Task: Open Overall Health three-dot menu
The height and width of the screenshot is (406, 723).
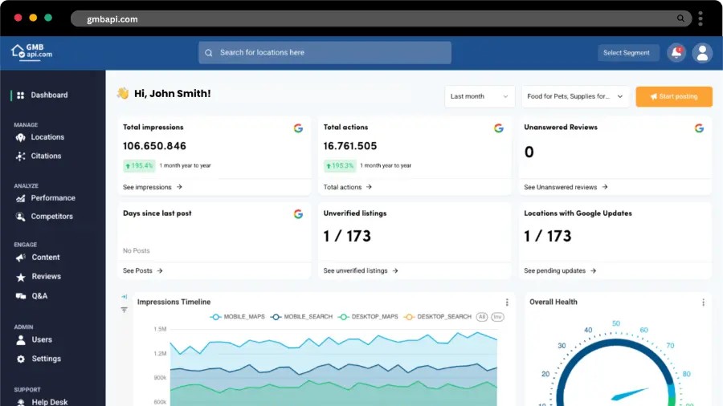Action: tap(703, 302)
